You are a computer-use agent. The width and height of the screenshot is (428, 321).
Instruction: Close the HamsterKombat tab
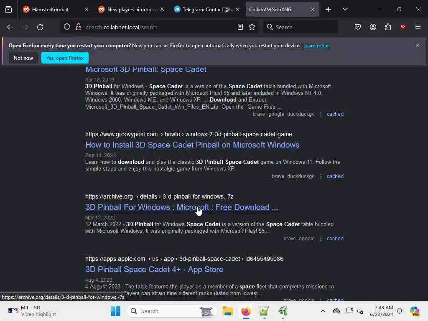pyautogui.click(x=86, y=10)
